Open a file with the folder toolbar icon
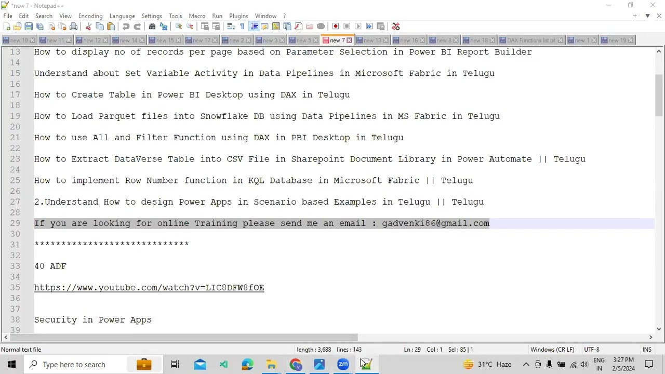665x374 pixels. tap(17, 26)
